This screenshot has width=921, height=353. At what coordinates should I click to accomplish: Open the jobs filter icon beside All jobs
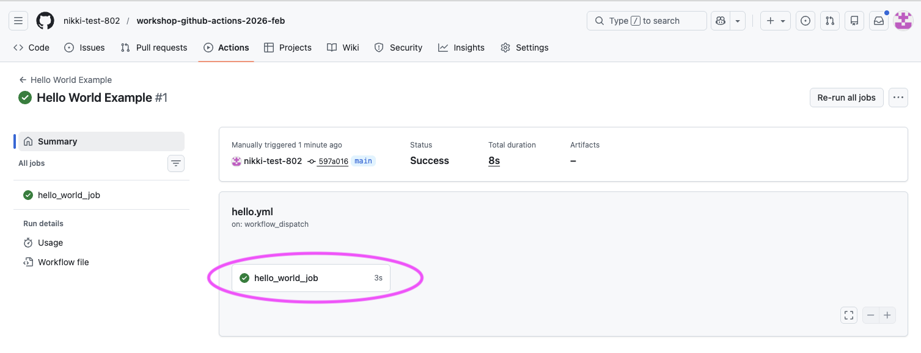176,163
